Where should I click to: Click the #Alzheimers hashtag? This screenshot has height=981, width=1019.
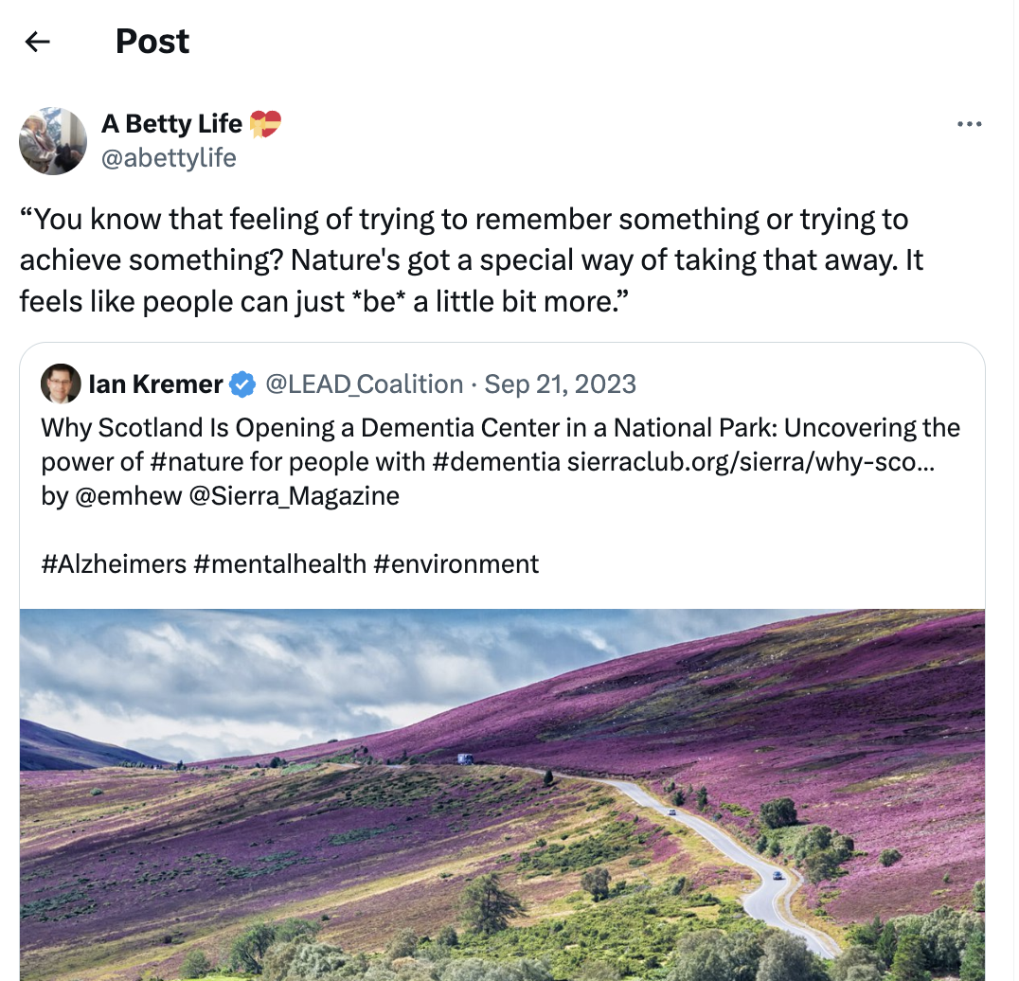pos(114,564)
